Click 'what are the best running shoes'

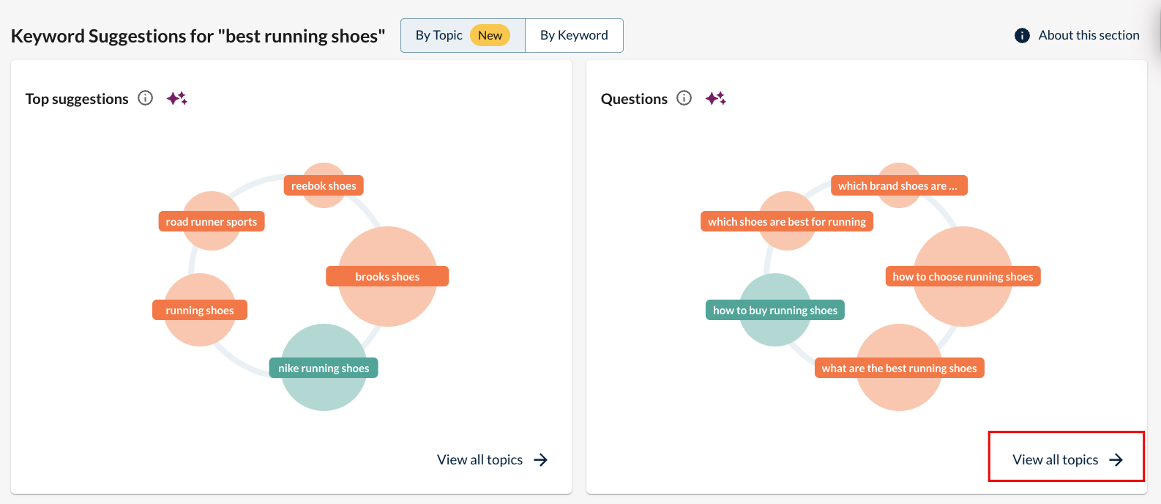pyautogui.click(x=899, y=368)
